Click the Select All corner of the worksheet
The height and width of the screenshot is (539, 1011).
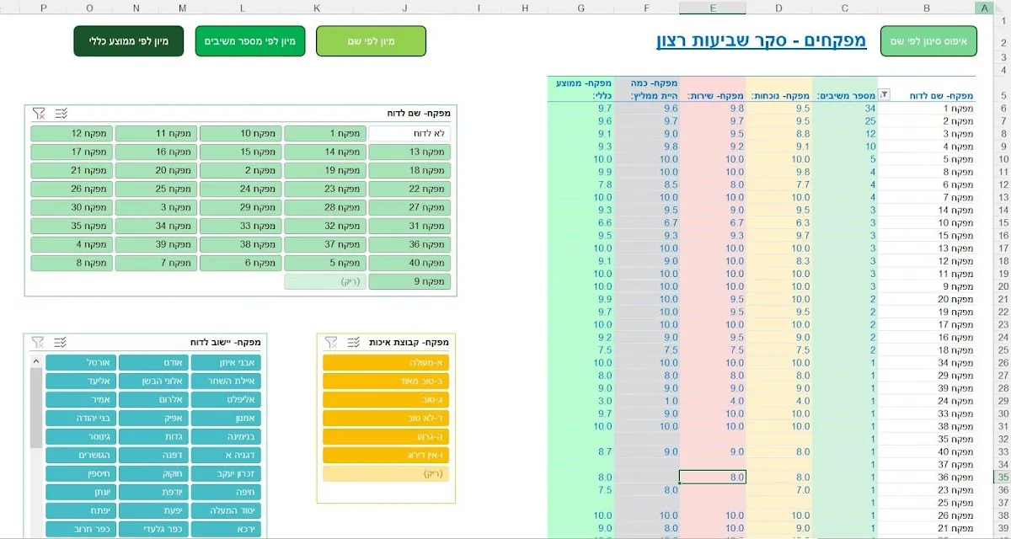pos(1003,8)
